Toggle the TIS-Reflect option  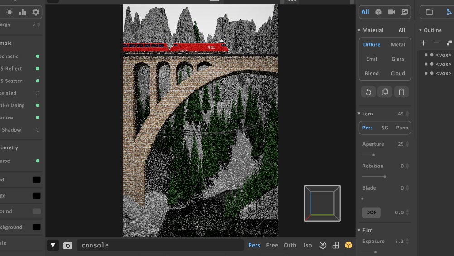[x=38, y=68]
